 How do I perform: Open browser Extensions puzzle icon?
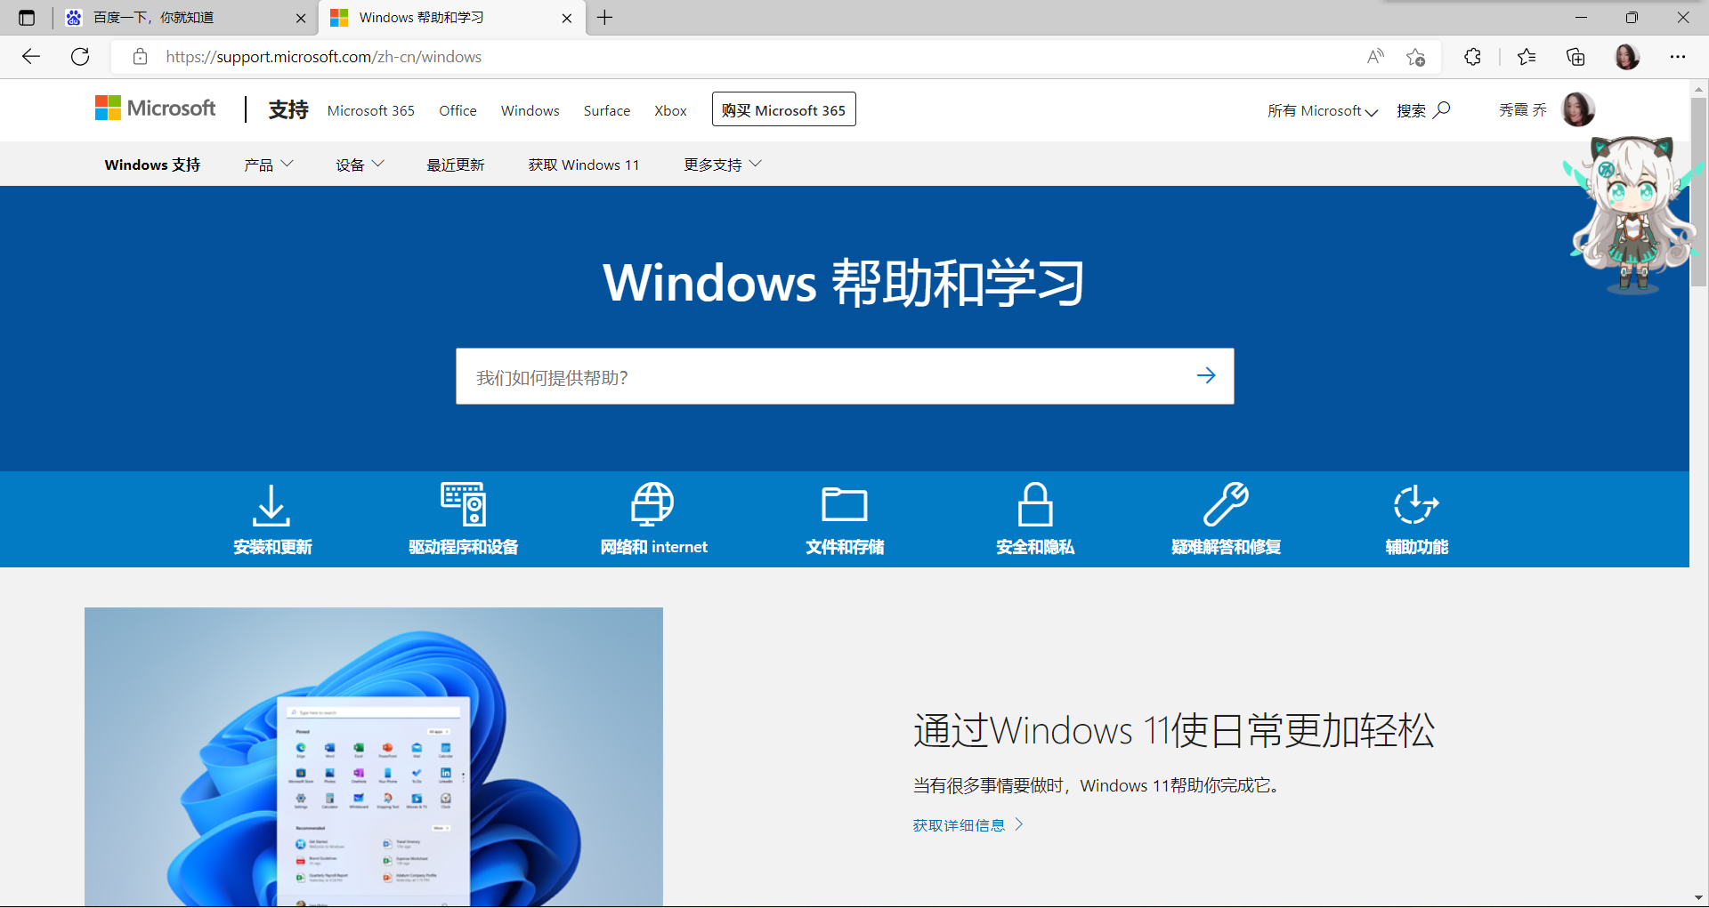(x=1472, y=57)
